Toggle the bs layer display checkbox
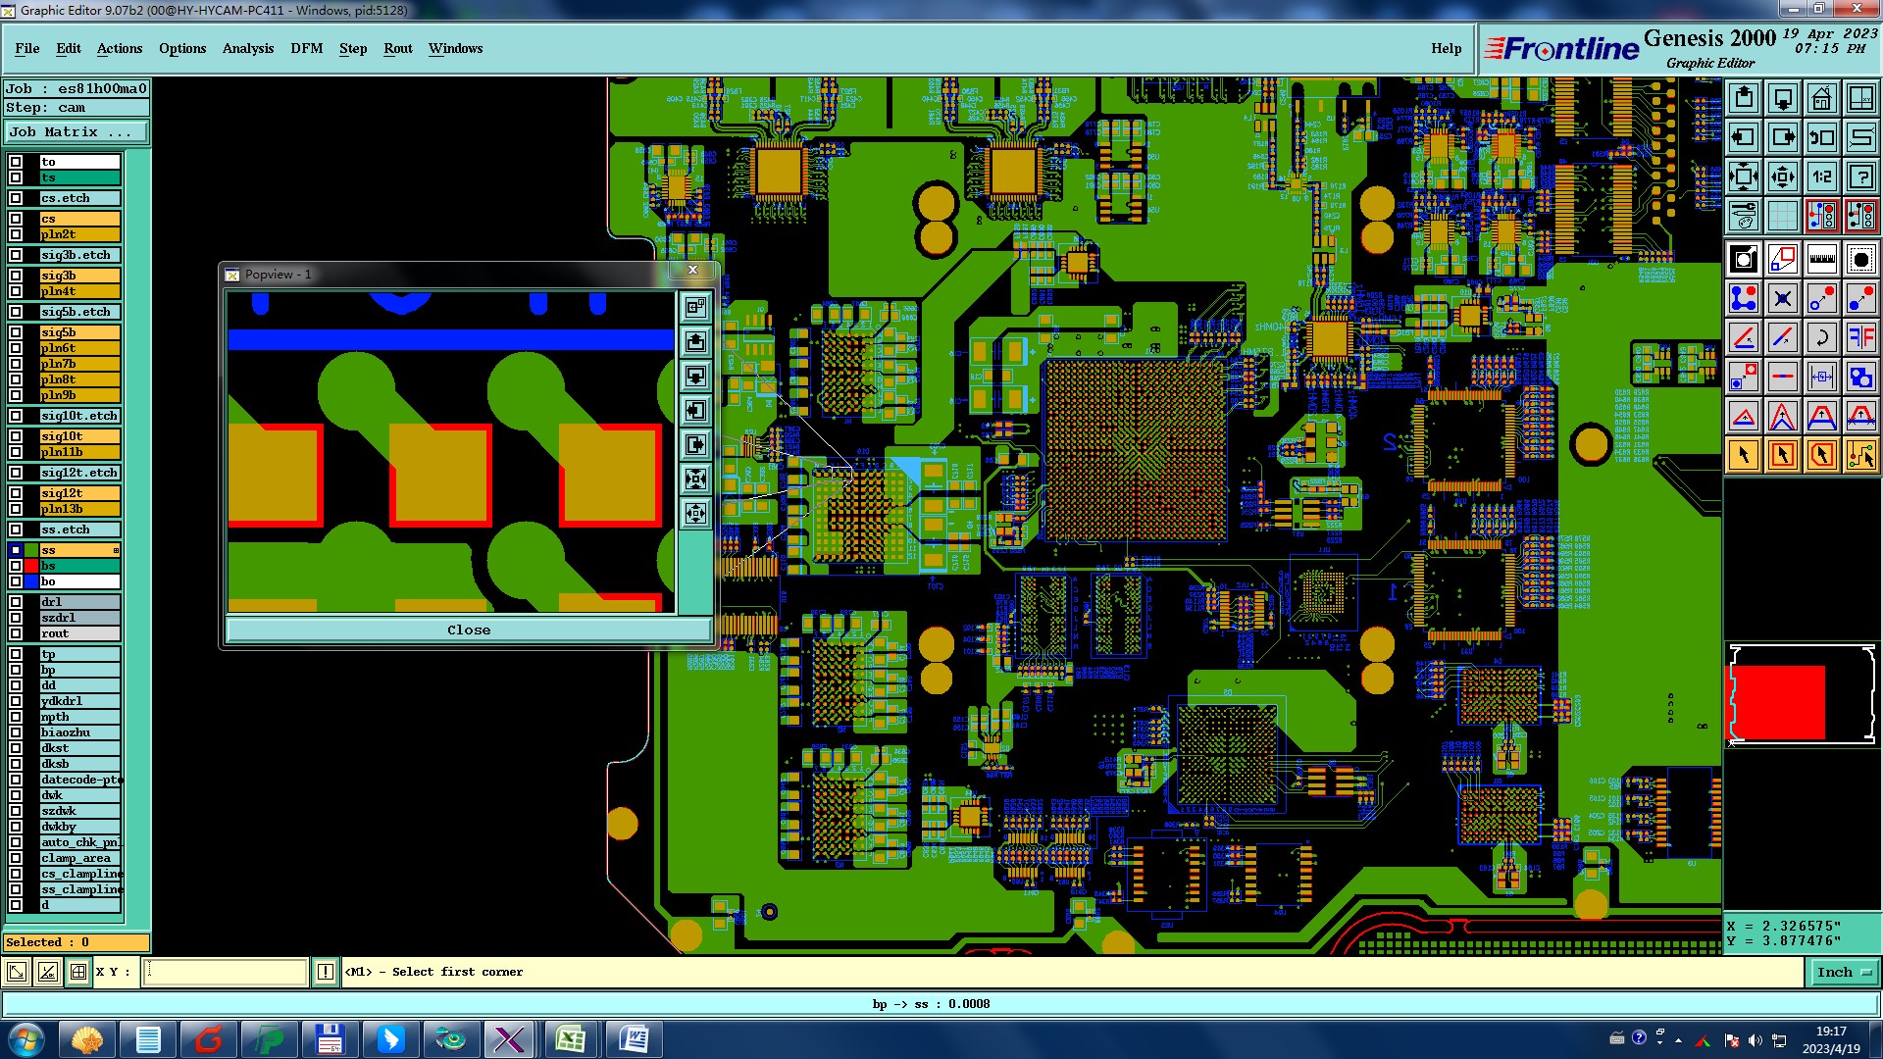The image size is (1883, 1059). click(x=16, y=566)
